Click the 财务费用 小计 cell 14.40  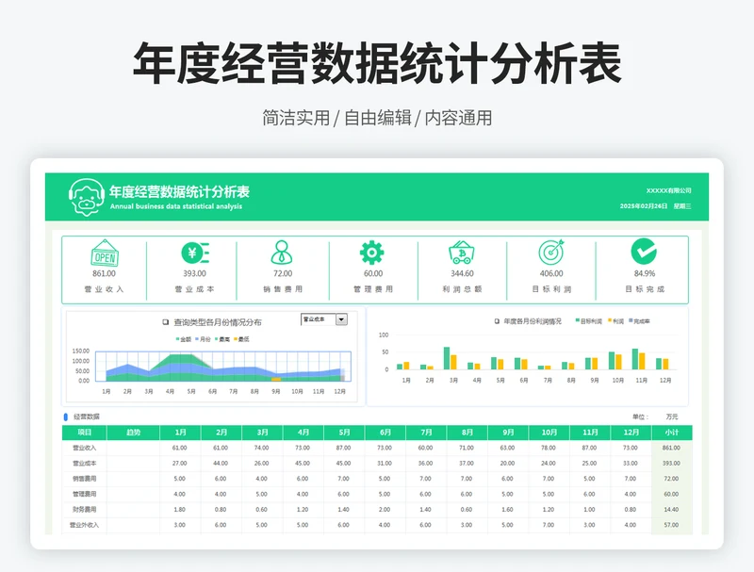pos(671,510)
